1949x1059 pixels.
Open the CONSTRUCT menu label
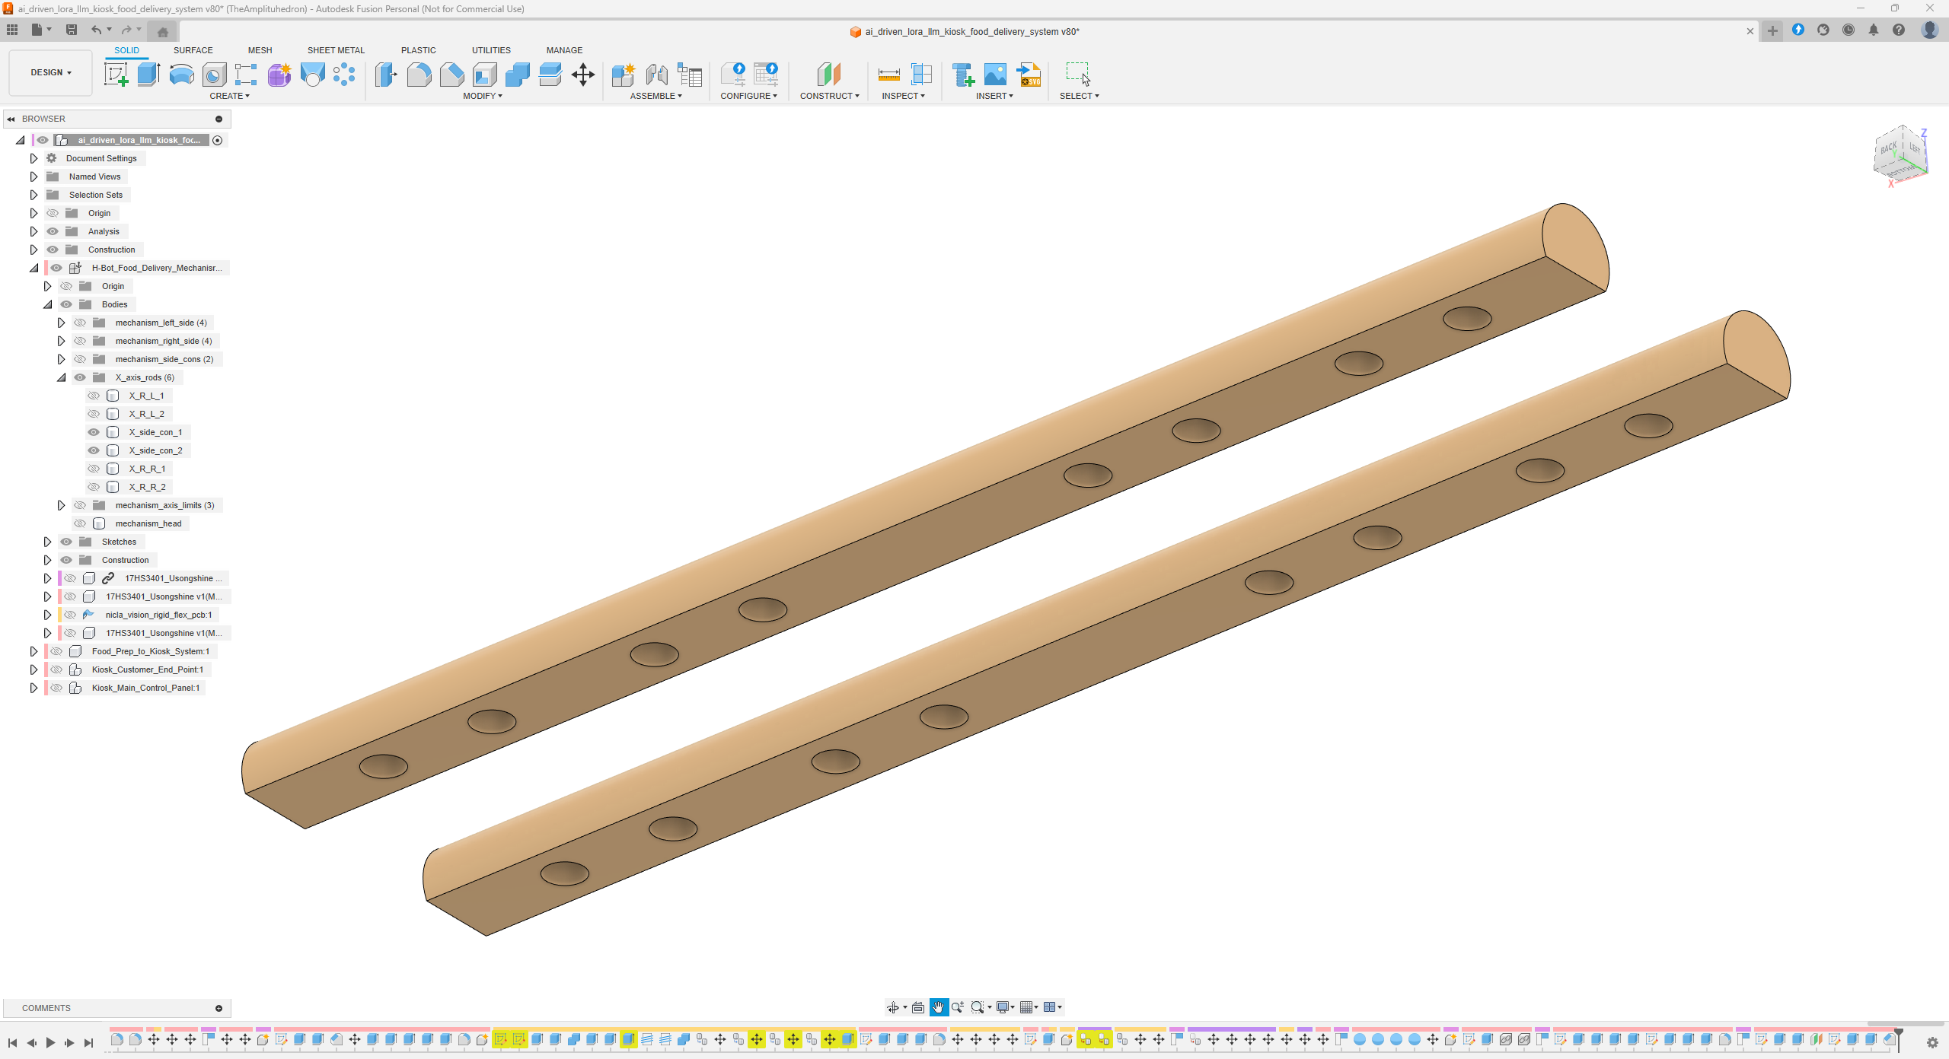pyautogui.click(x=829, y=96)
